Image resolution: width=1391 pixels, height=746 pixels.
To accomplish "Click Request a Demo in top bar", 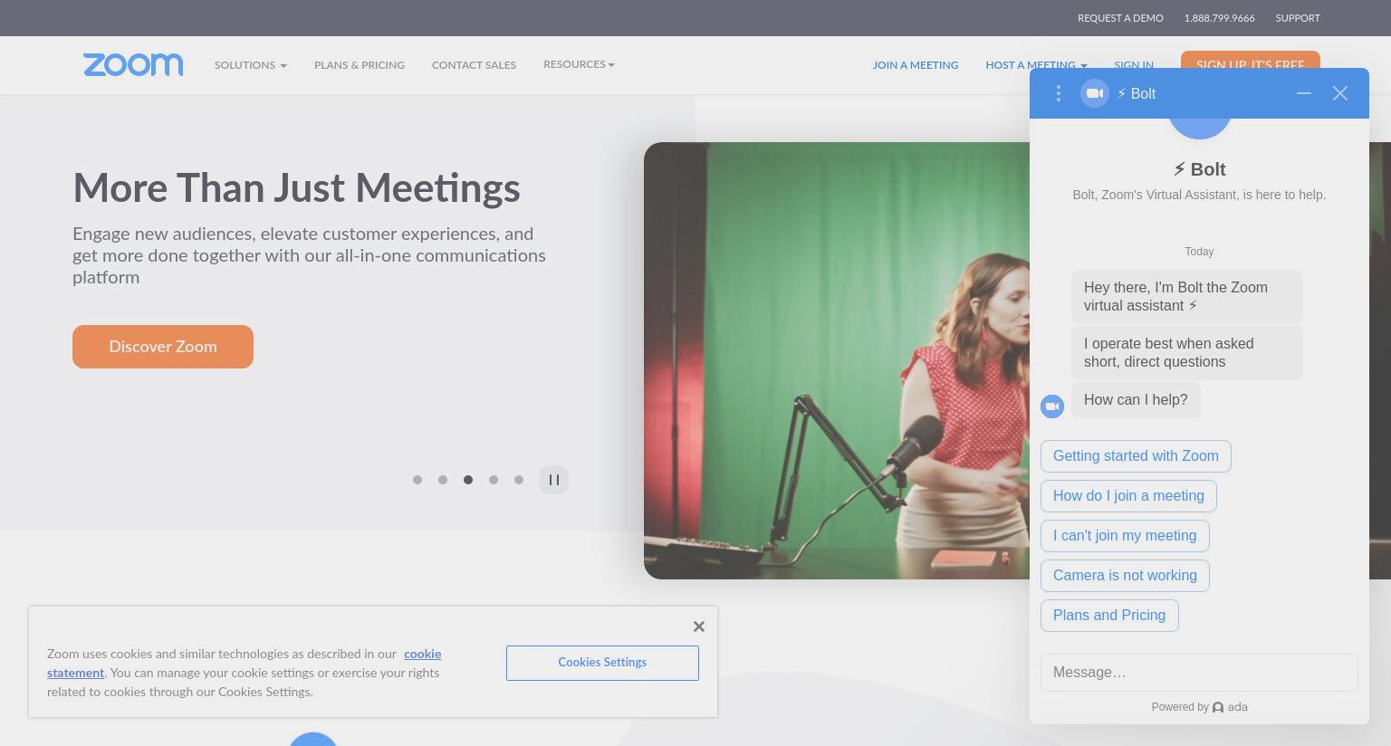I will click(x=1120, y=18).
